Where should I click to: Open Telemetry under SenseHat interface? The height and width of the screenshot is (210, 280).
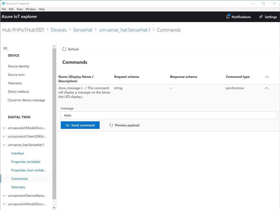(x=18, y=187)
